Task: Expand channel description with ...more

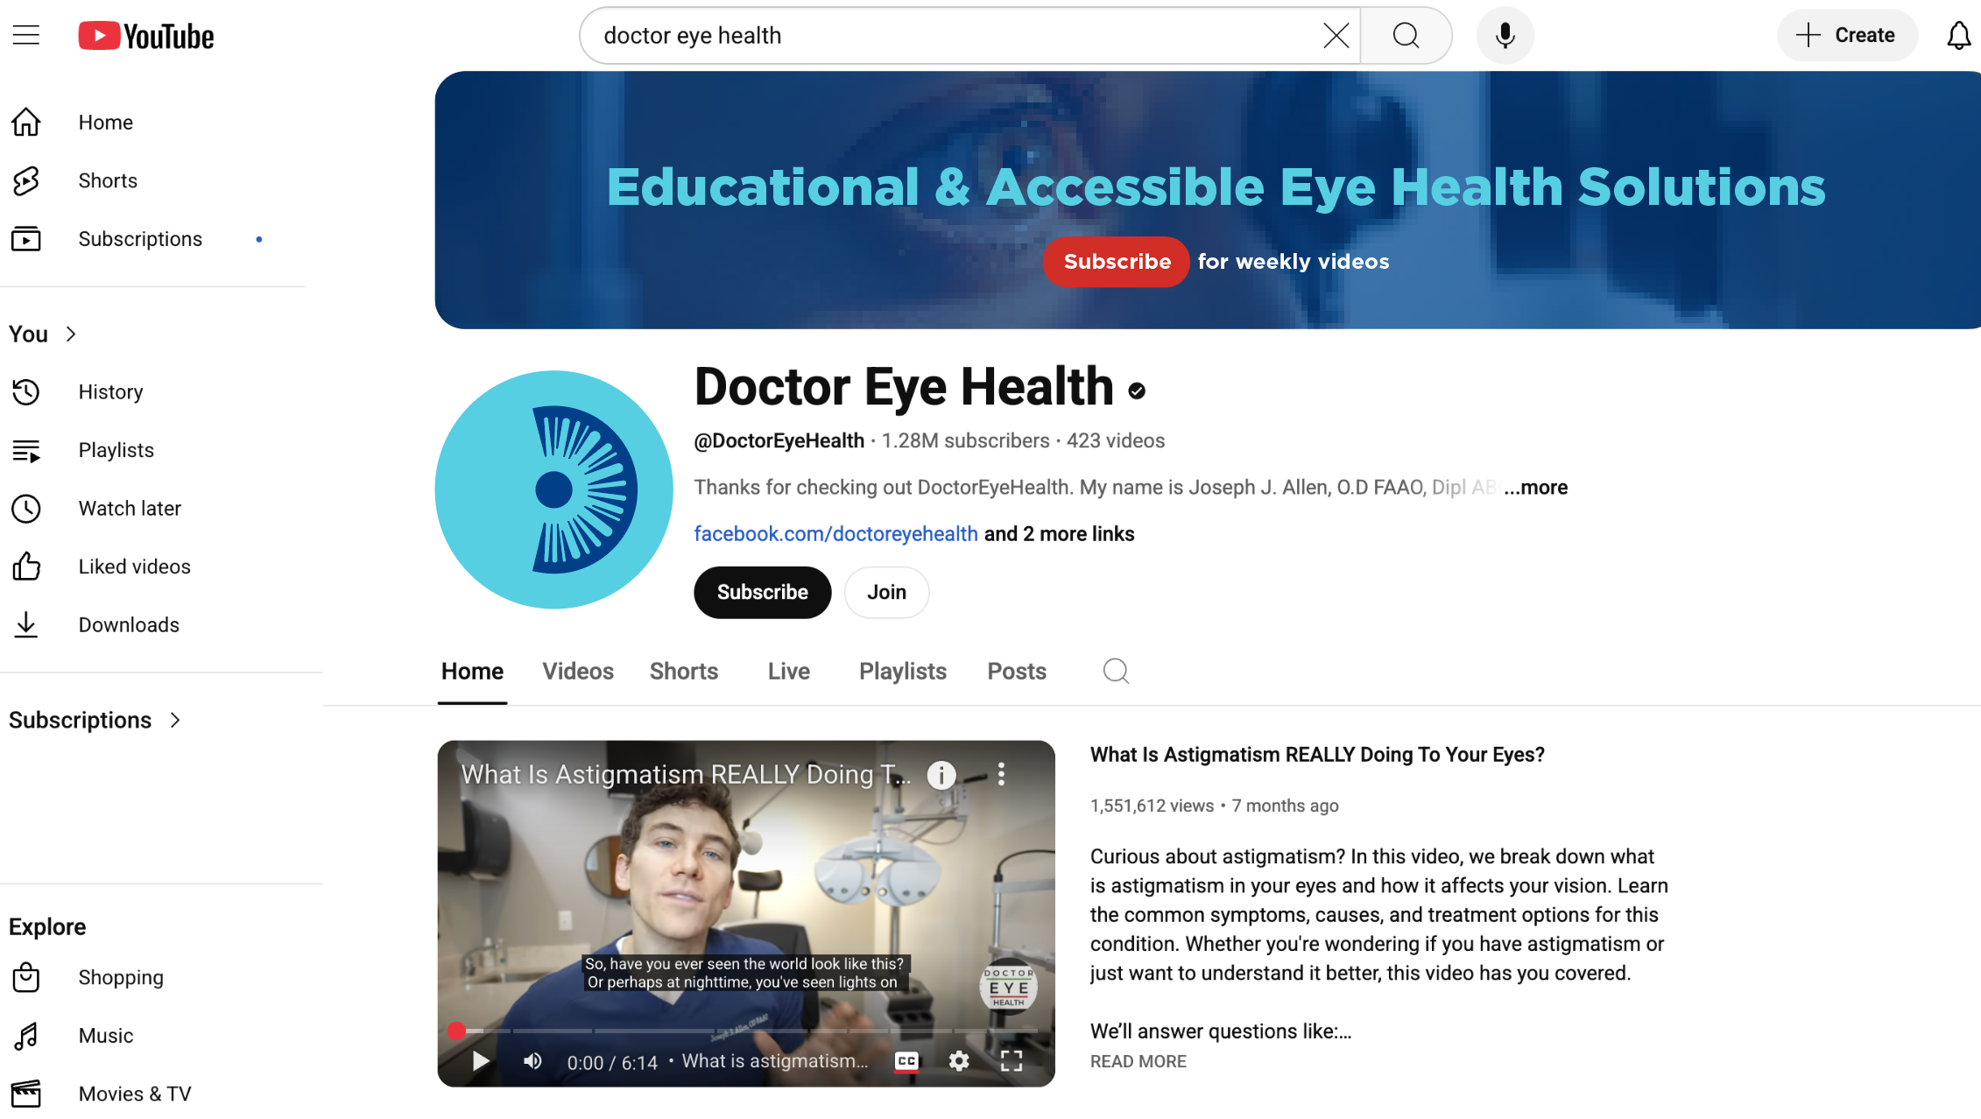Action: click(1535, 488)
